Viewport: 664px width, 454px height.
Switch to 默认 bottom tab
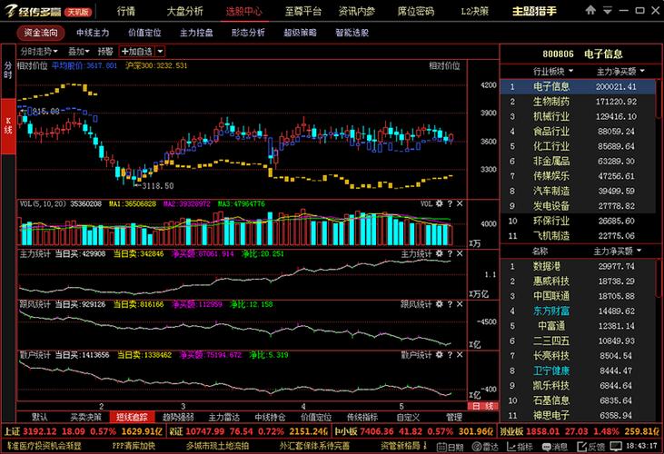coord(39,417)
